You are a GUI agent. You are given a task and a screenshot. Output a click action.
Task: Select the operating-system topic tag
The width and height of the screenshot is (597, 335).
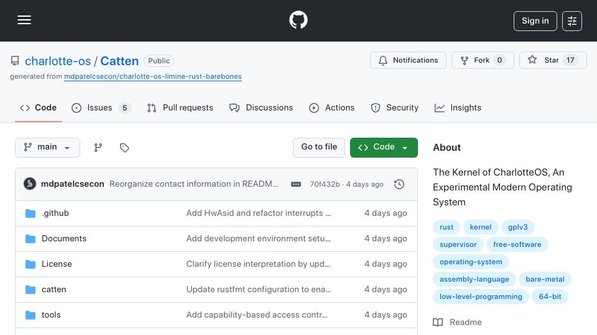click(x=471, y=262)
